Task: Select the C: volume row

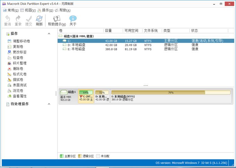Action: pyautogui.click(x=146, y=41)
